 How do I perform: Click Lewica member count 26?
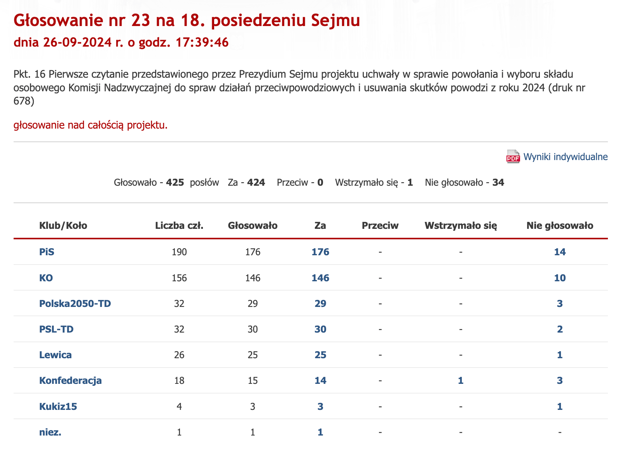[179, 355]
